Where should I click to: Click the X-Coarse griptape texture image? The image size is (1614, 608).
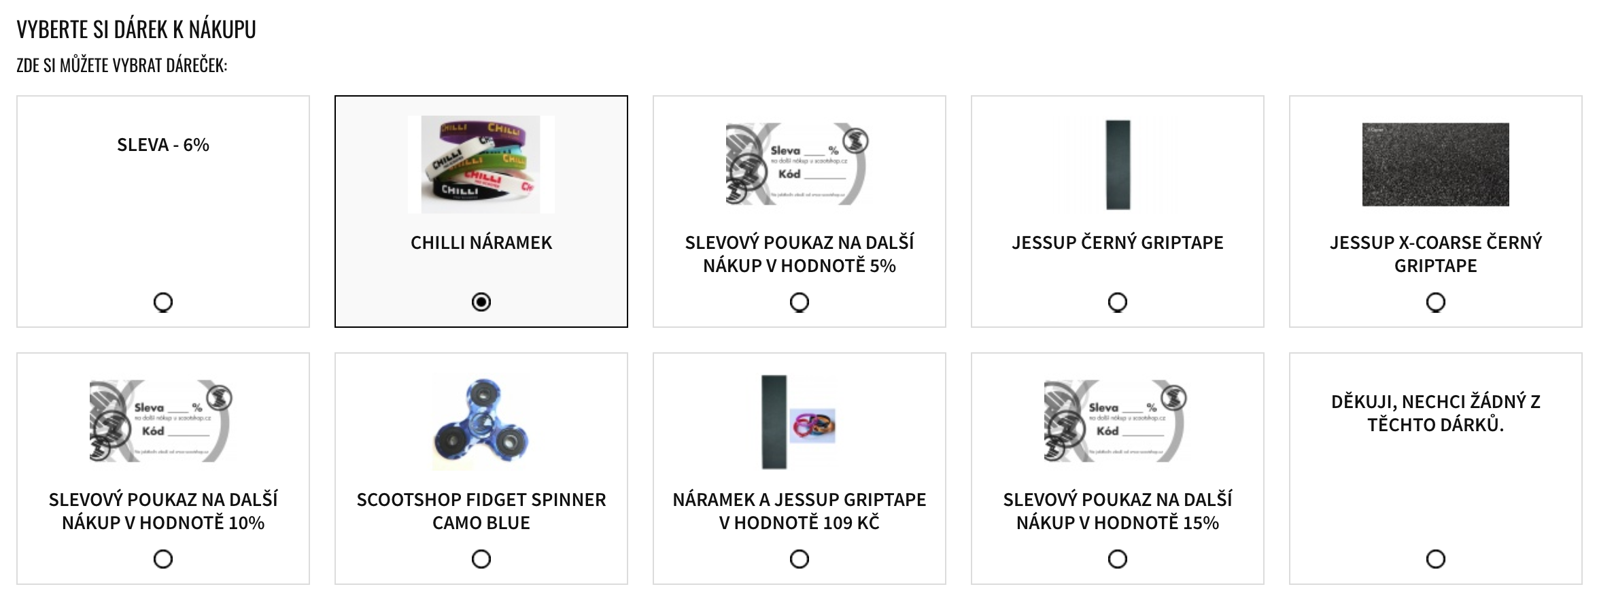1436,165
